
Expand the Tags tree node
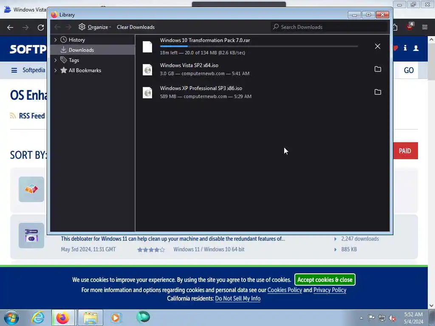point(56,60)
